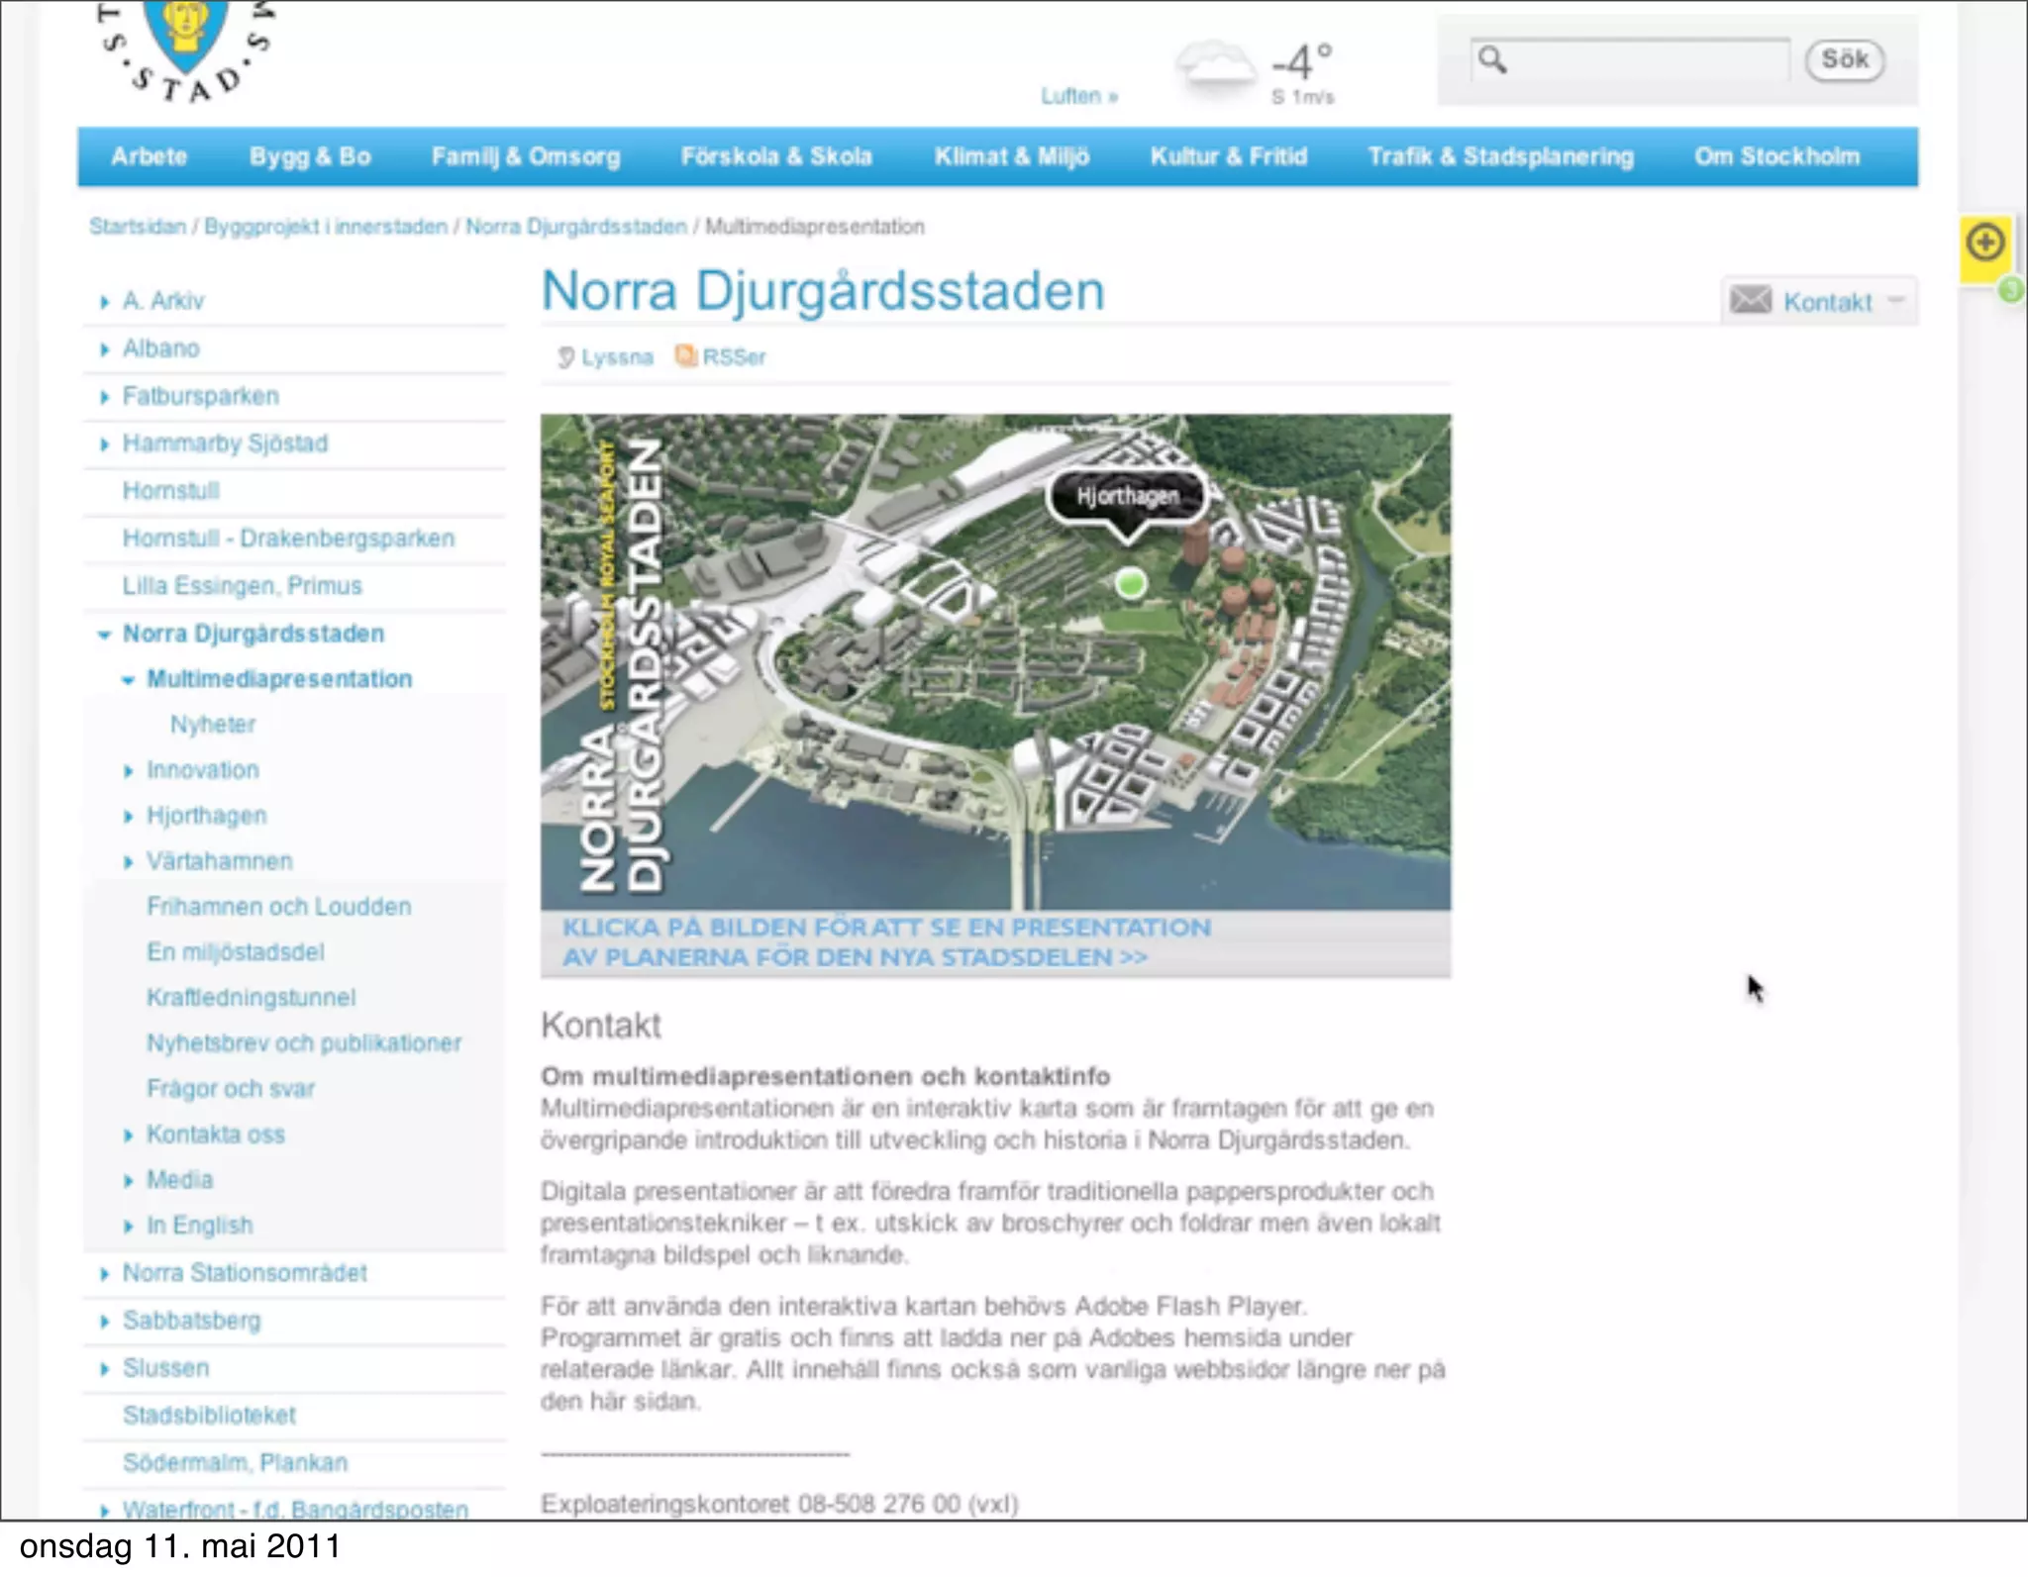
Task: Click the magnifier icon in the search box
Action: click(x=1492, y=60)
